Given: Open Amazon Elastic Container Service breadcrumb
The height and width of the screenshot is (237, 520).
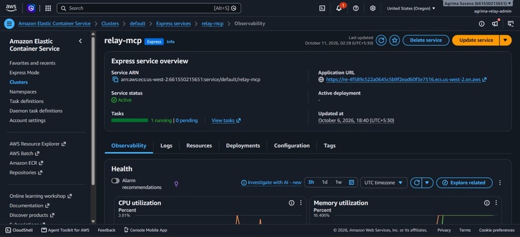Looking at the screenshot, I should 54,23.
